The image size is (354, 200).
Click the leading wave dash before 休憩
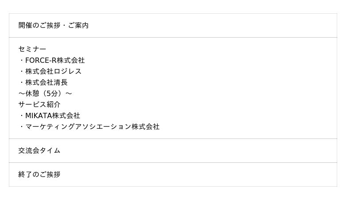[22, 93]
